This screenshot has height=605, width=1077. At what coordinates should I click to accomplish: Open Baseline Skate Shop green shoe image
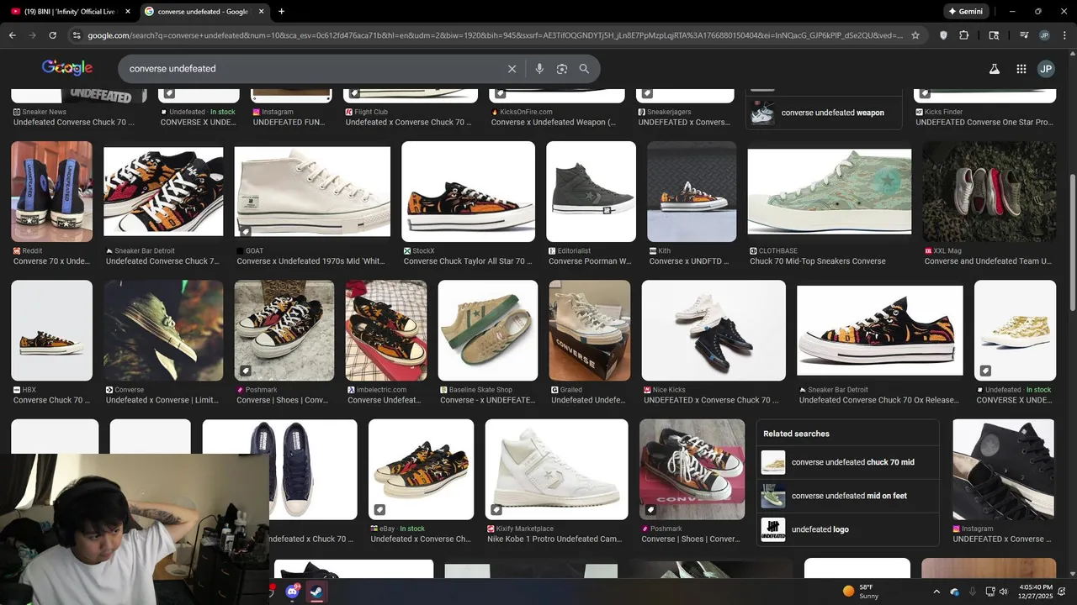[x=488, y=330]
